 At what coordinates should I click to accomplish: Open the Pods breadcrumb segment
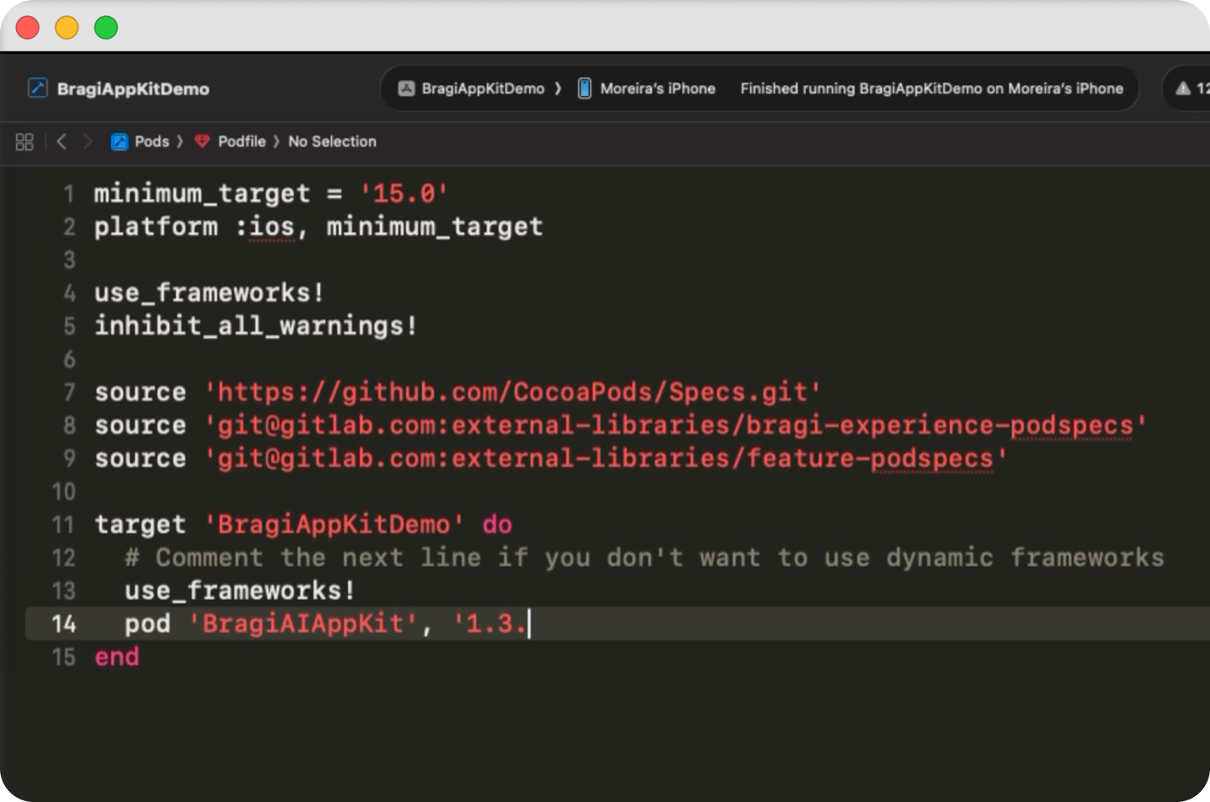coord(152,142)
